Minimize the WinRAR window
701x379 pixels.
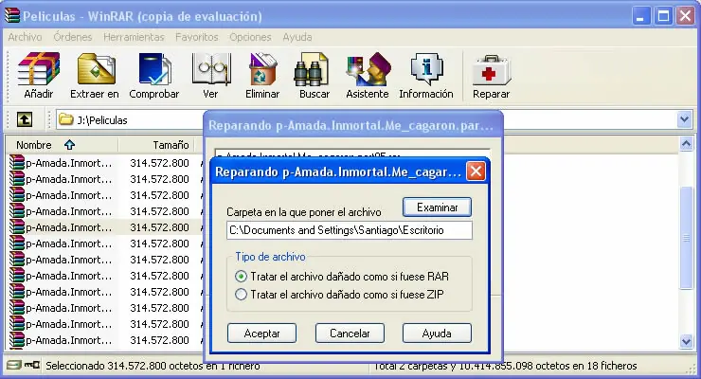point(641,16)
